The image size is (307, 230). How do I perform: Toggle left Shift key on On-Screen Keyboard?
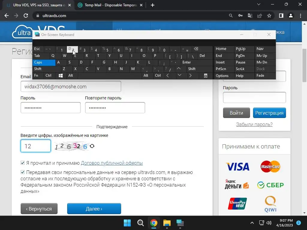click(x=46, y=69)
